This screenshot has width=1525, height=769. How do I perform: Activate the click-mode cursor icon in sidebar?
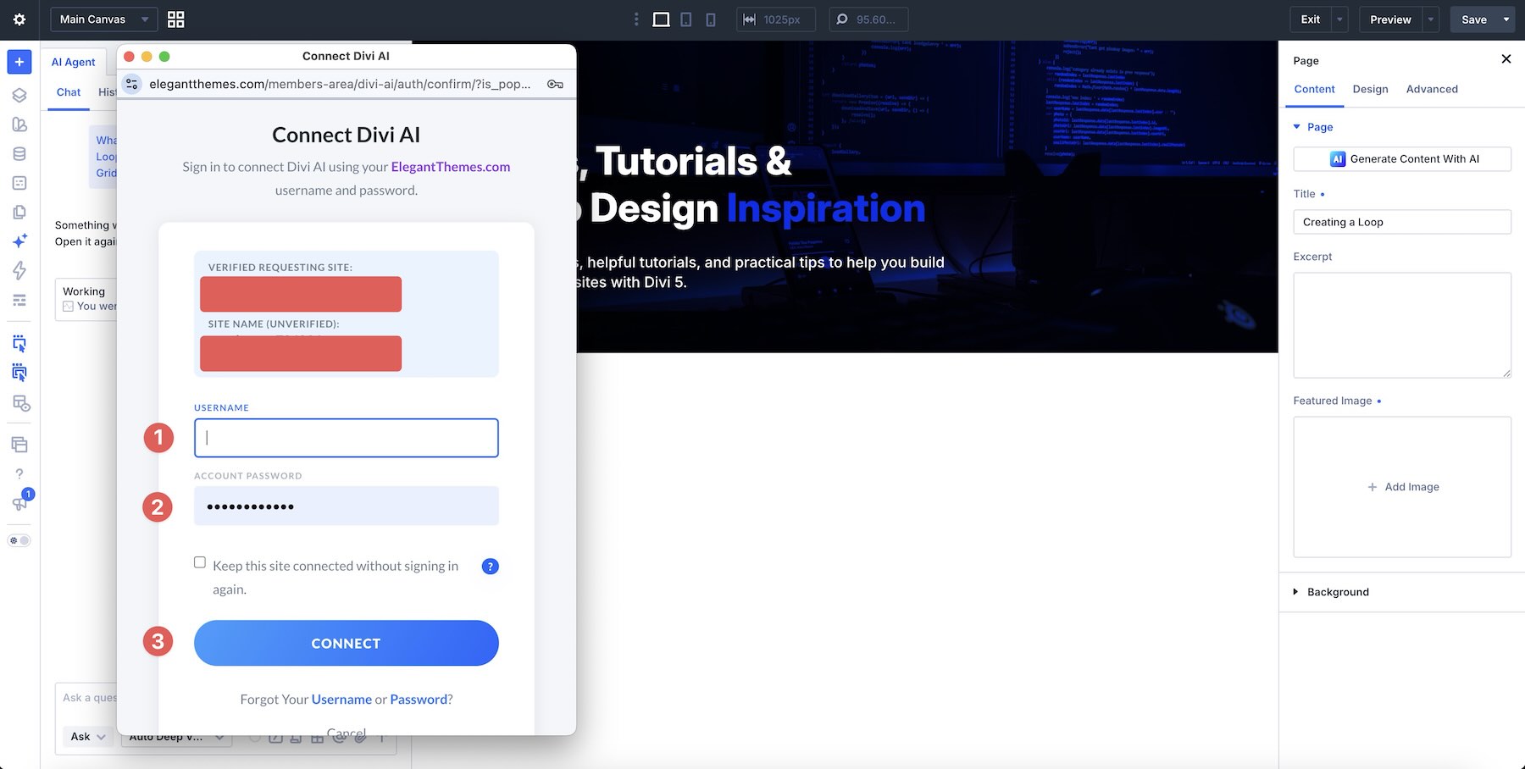coord(19,343)
